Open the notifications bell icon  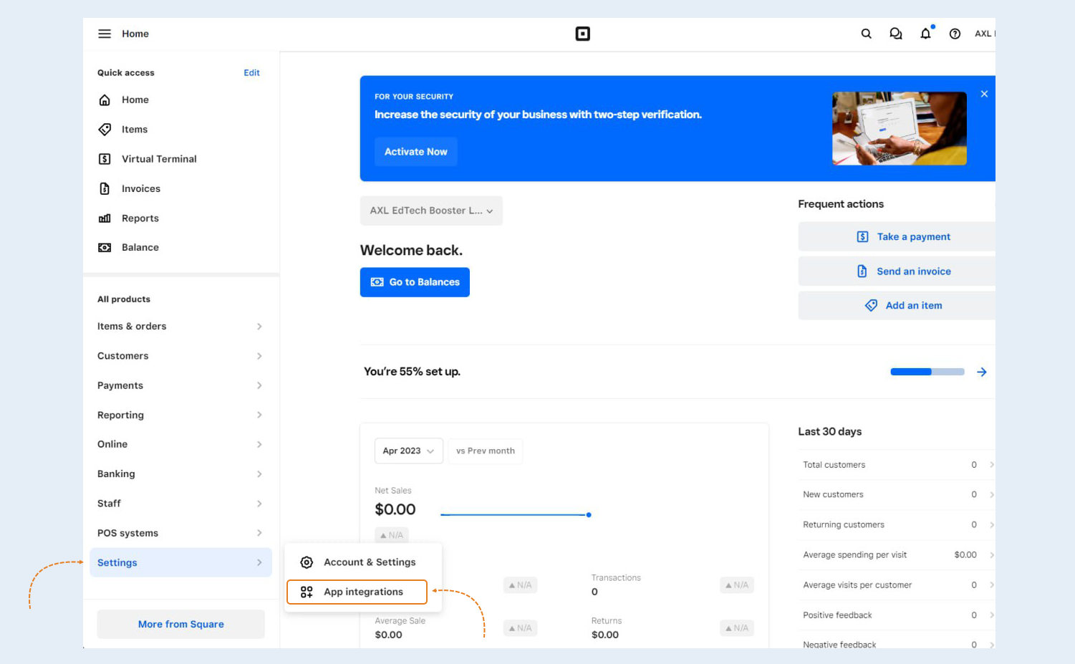coord(925,34)
